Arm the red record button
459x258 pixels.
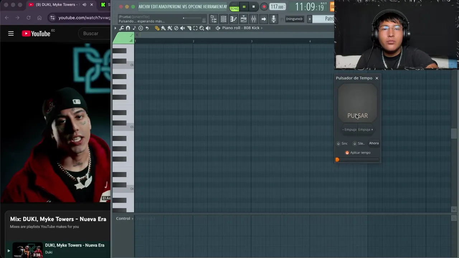(x=264, y=7)
